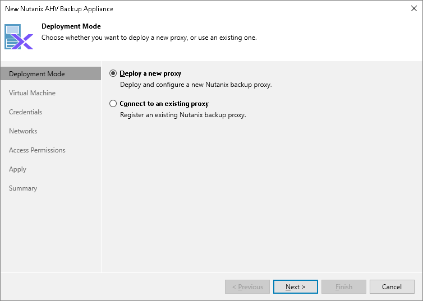This screenshot has width=423, height=301.
Task: Click the 'Deploy and configure a new Nutanix' description
Action: pos(196,85)
